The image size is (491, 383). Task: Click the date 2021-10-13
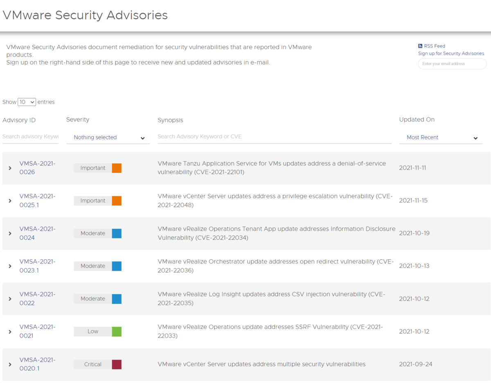[x=414, y=266]
